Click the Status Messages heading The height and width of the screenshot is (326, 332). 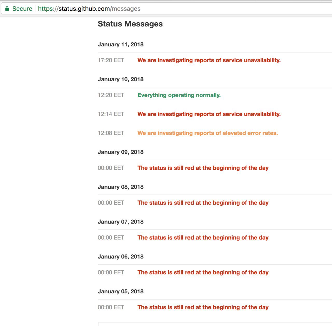point(130,24)
